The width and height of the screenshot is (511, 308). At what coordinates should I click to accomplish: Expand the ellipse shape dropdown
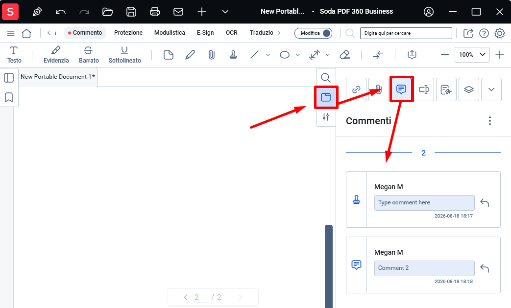297,55
